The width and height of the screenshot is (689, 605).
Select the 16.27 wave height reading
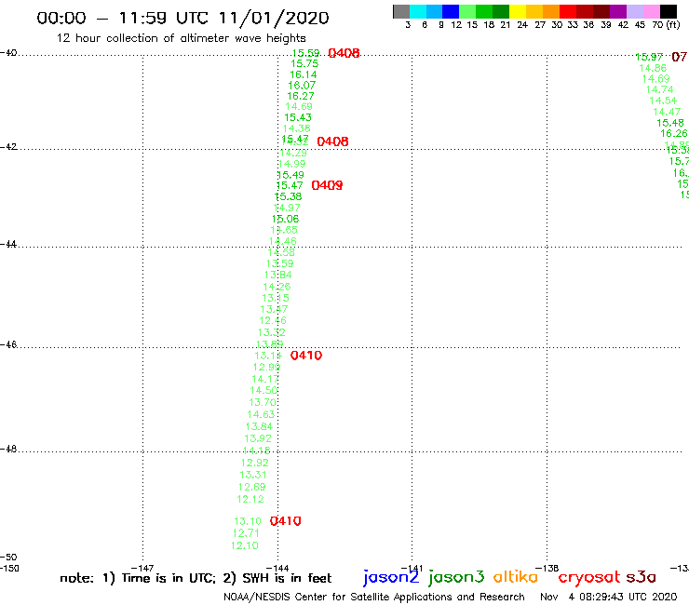(301, 96)
